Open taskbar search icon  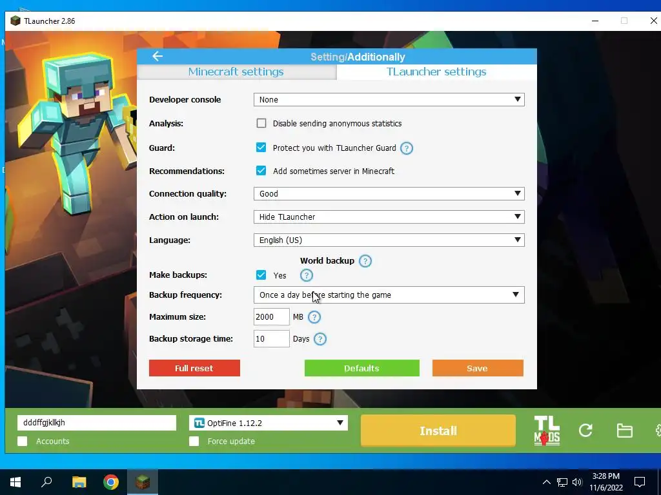point(46,482)
